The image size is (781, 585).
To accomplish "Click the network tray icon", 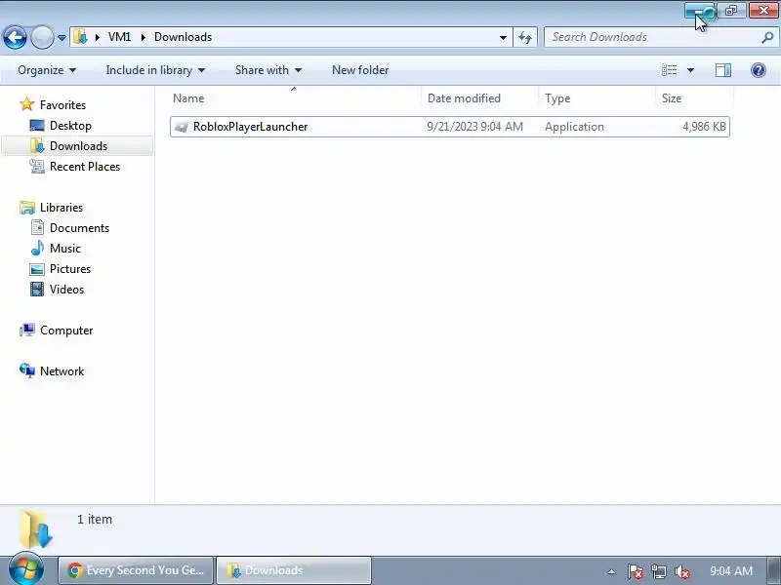I will [x=658, y=571].
